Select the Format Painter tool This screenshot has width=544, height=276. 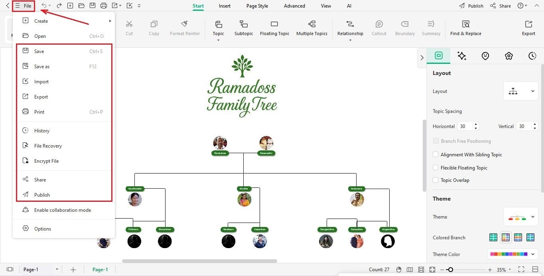click(185, 28)
